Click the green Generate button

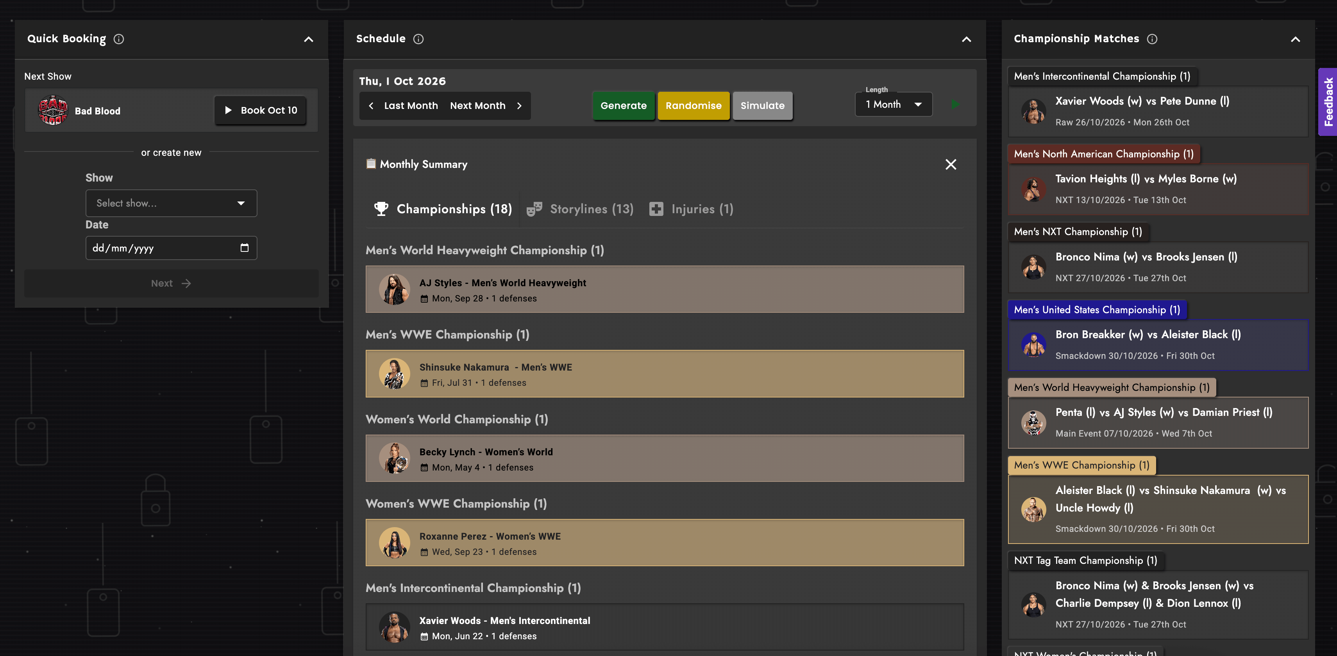click(623, 106)
